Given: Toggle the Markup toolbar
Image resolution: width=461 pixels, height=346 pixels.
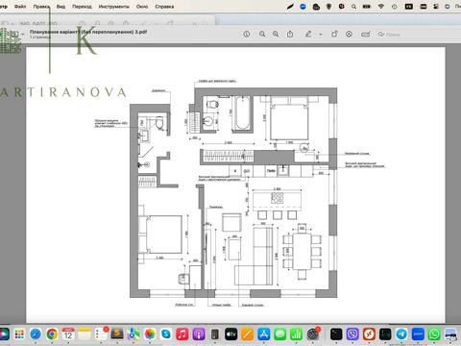Looking at the screenshot, I should point(350,34).
